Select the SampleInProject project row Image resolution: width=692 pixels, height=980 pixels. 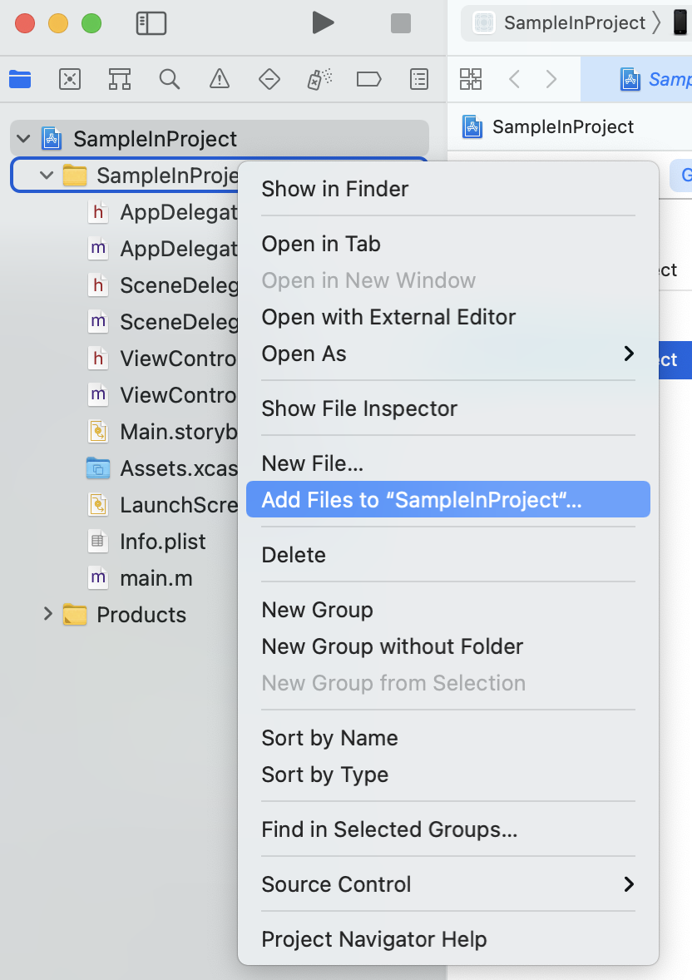[220, 138]
